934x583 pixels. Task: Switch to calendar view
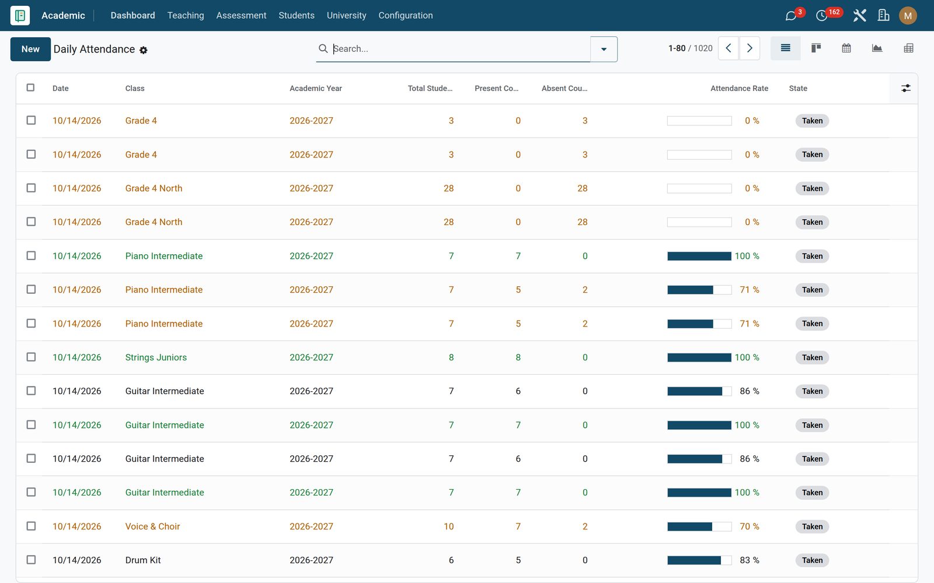tap(846, 48)
